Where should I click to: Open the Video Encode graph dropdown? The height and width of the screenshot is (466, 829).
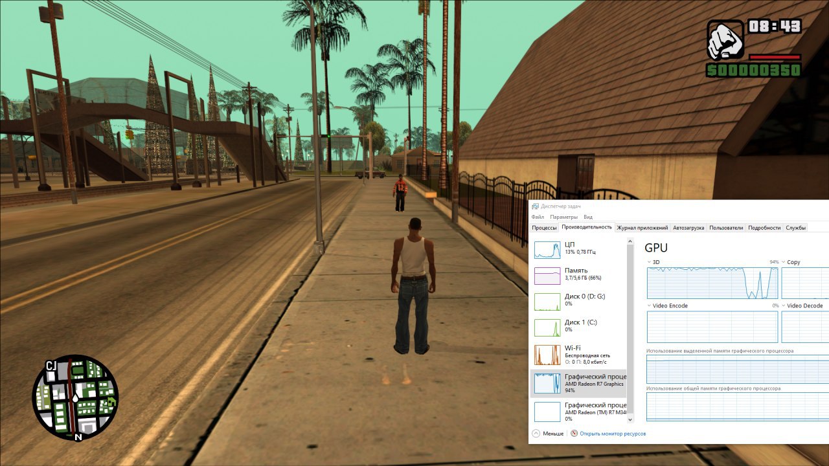tap(650, 305)
